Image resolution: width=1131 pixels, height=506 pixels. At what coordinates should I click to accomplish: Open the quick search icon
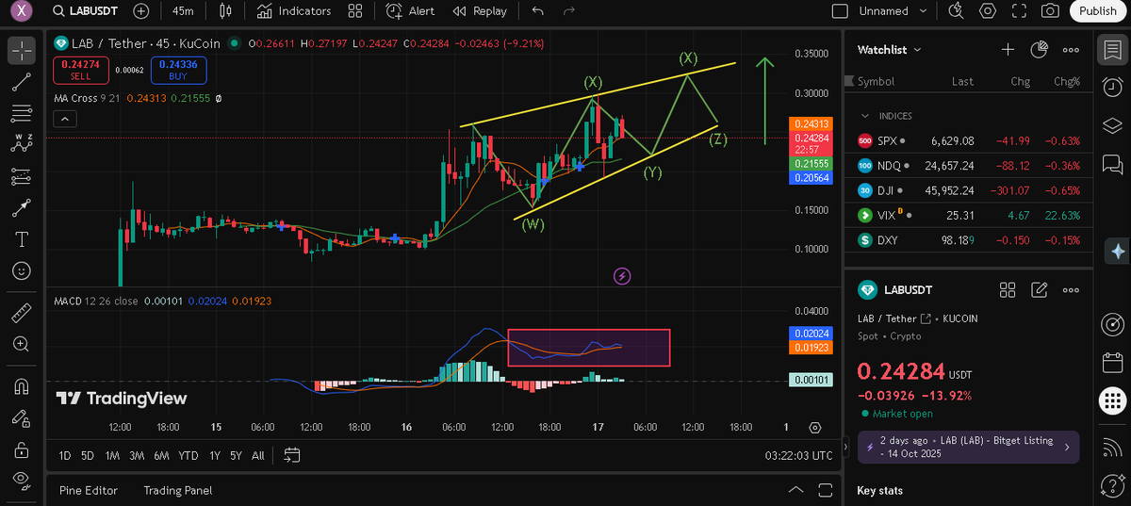(957, 11)
